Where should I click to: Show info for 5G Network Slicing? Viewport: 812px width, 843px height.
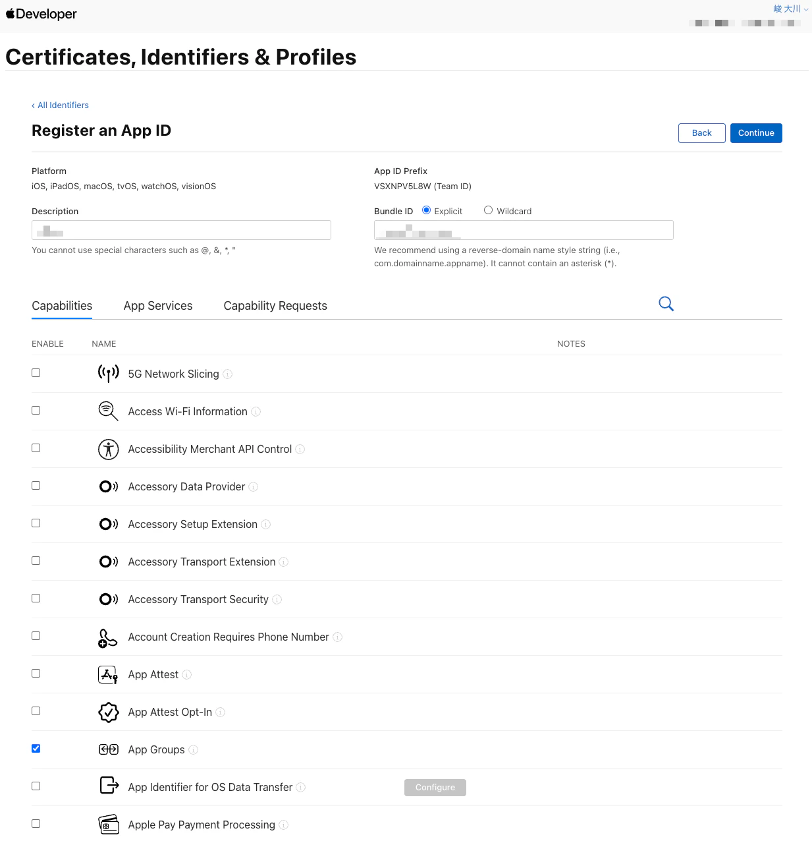[228, 374]
